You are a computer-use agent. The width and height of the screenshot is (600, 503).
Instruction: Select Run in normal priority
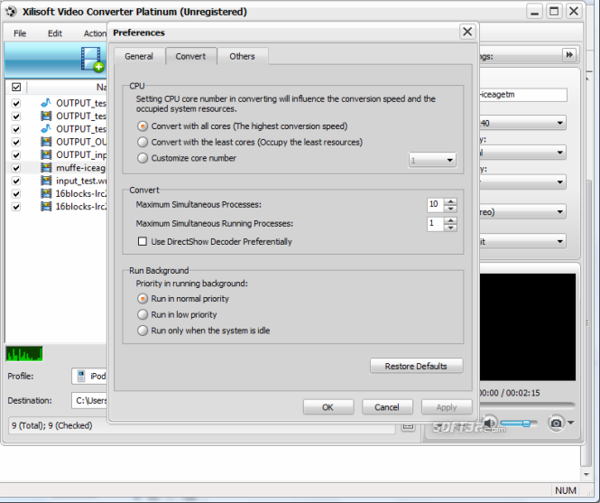point(143,298)
